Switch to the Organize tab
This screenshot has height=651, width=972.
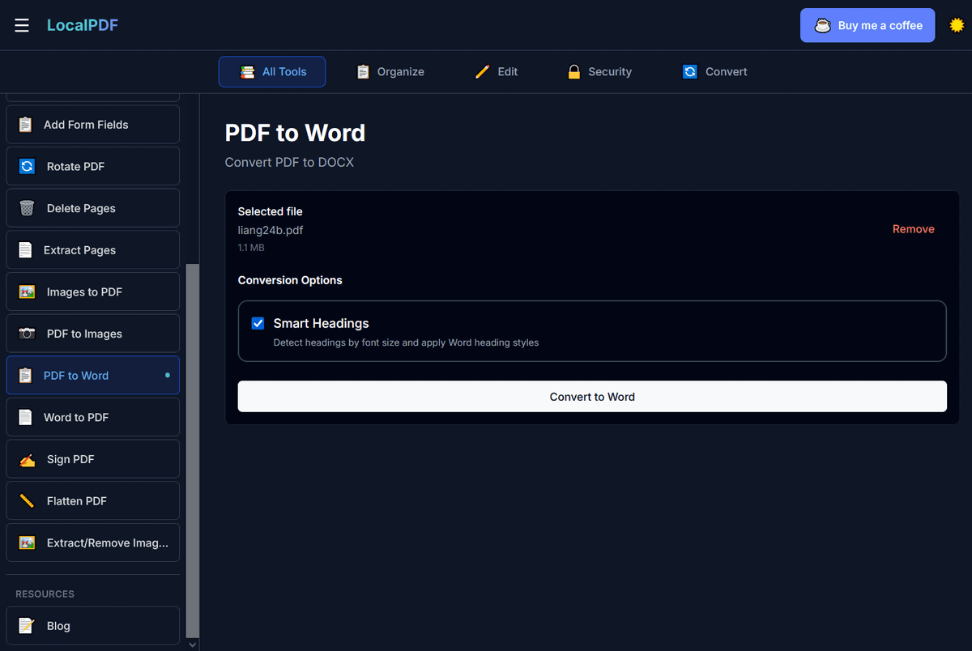tap(390, 72)
